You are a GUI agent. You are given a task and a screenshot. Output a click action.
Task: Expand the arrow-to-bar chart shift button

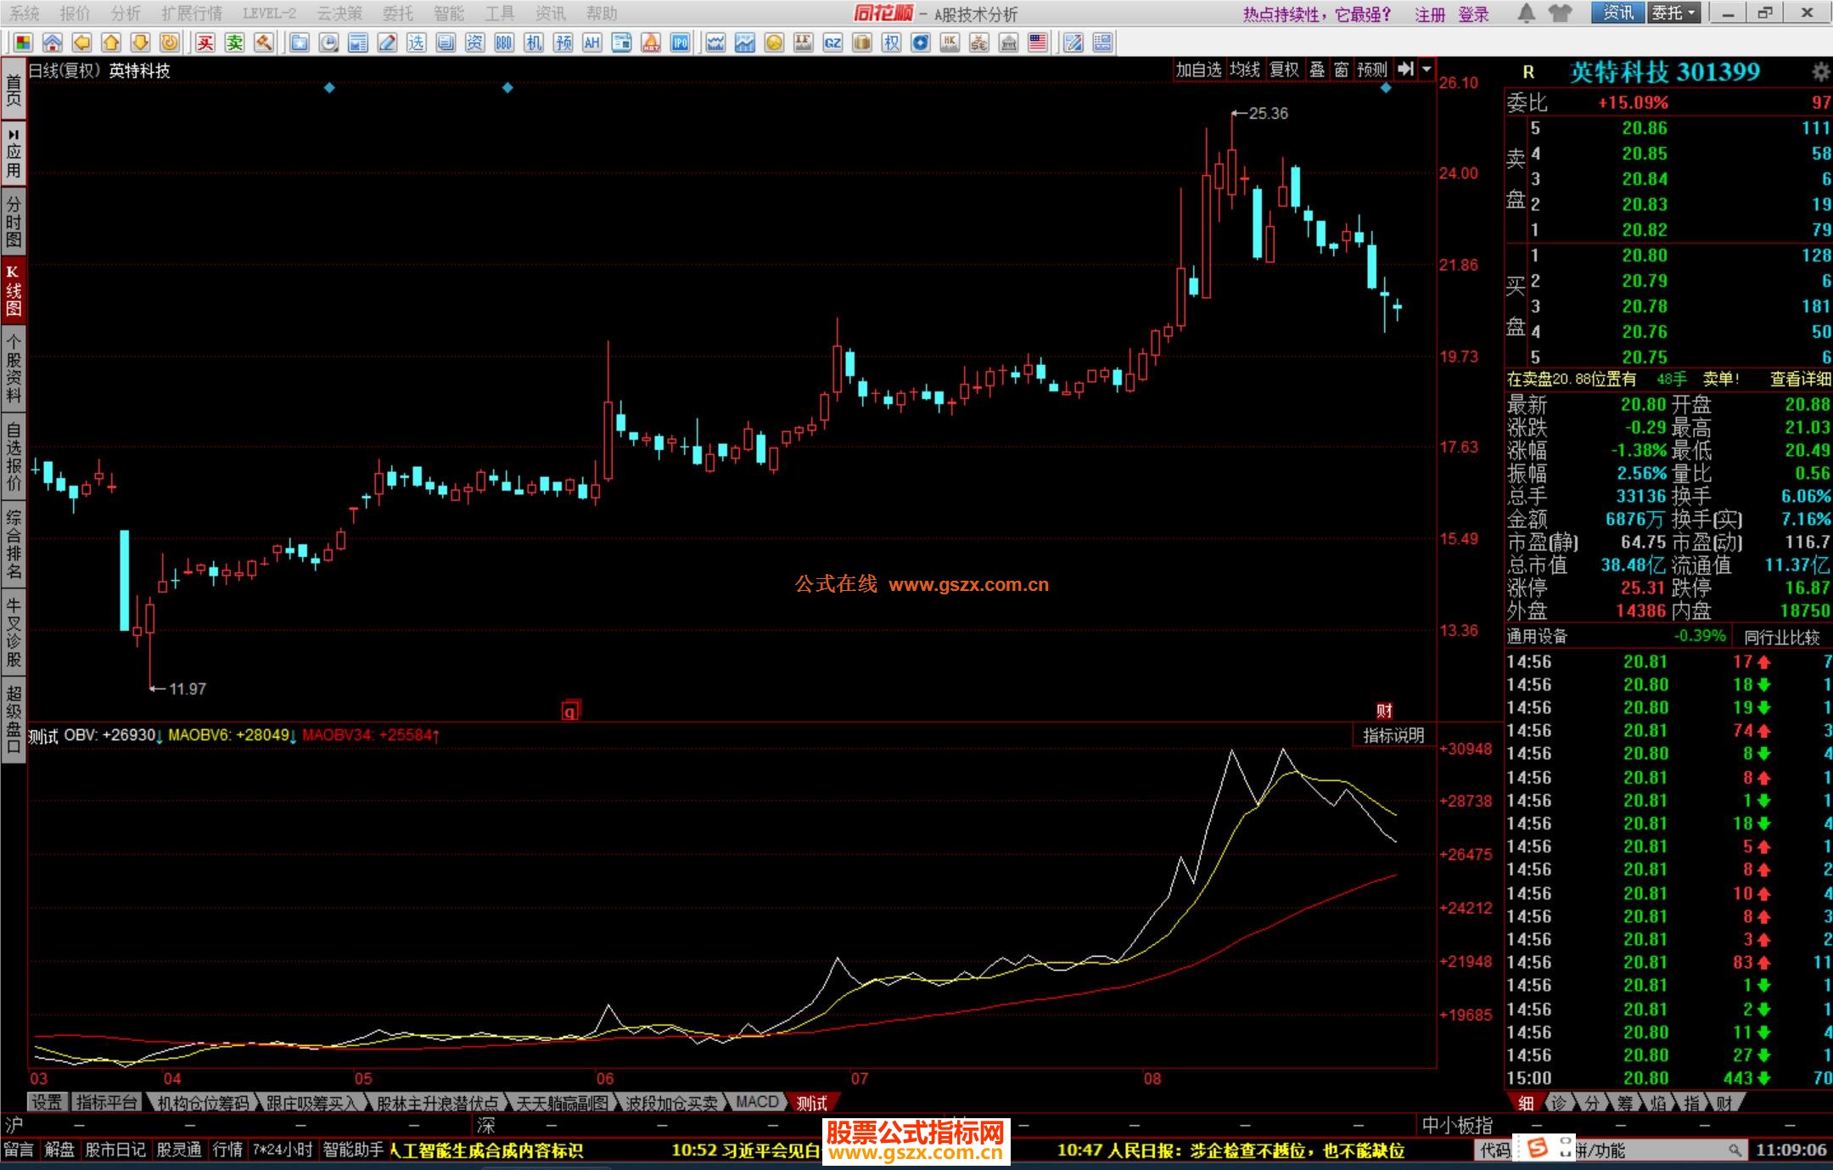point(1405,70)
